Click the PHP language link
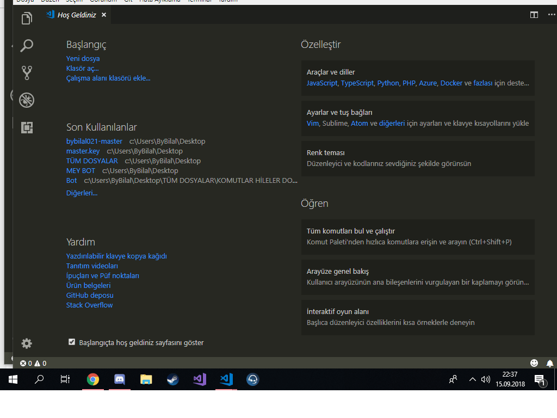 click(409, 83)
